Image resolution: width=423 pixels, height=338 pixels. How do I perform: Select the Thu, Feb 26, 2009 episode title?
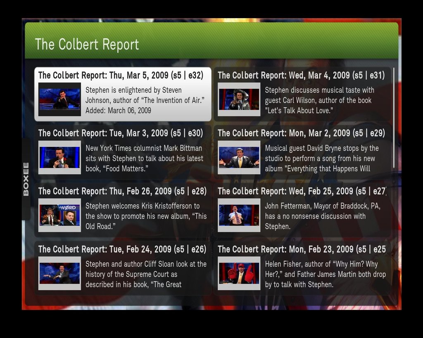pyautogui.click(x=122, y=191)
